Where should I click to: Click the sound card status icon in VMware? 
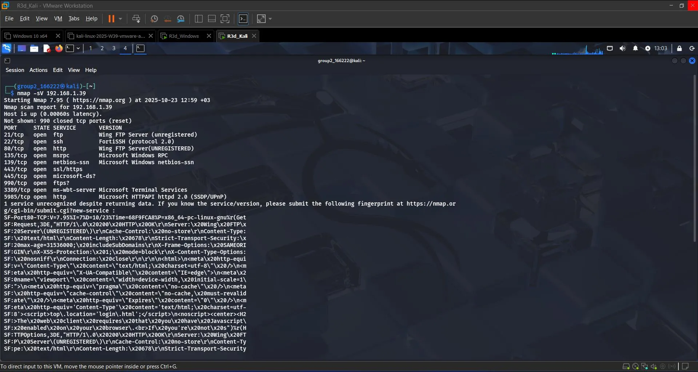click(x=654, y=367)
